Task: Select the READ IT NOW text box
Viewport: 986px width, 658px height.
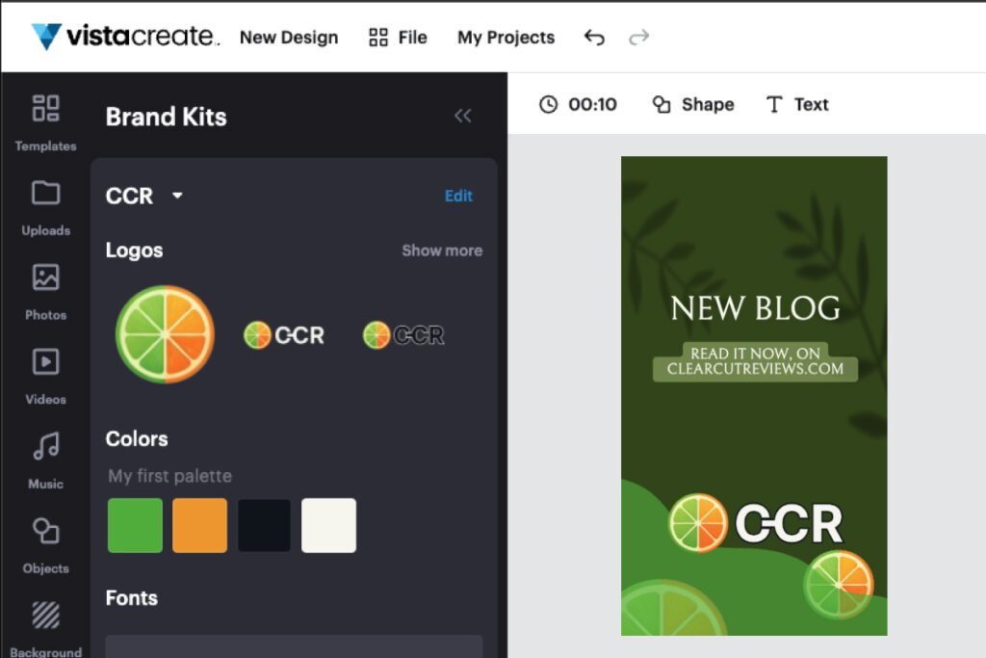Action: tap(755, 361)
